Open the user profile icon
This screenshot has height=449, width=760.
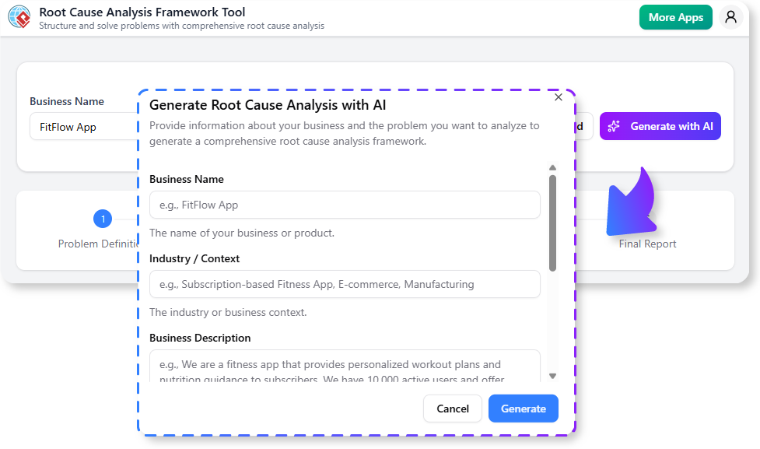[x=730, y=16]
